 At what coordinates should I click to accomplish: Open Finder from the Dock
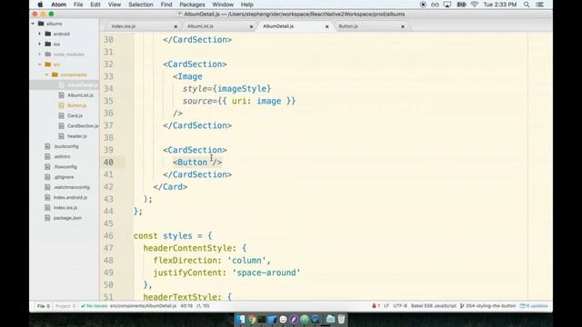[240, 319]
